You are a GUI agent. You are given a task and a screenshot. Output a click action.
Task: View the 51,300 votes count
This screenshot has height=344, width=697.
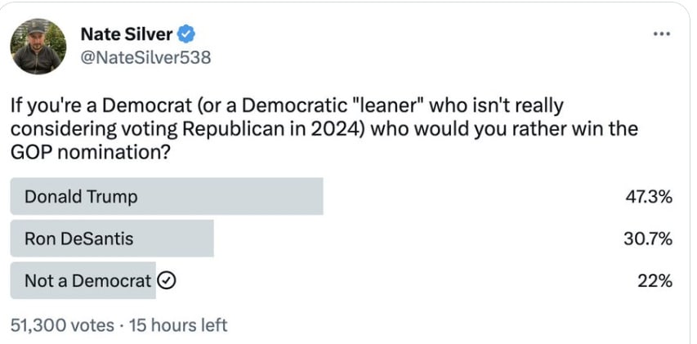click(x=62, y=325)
